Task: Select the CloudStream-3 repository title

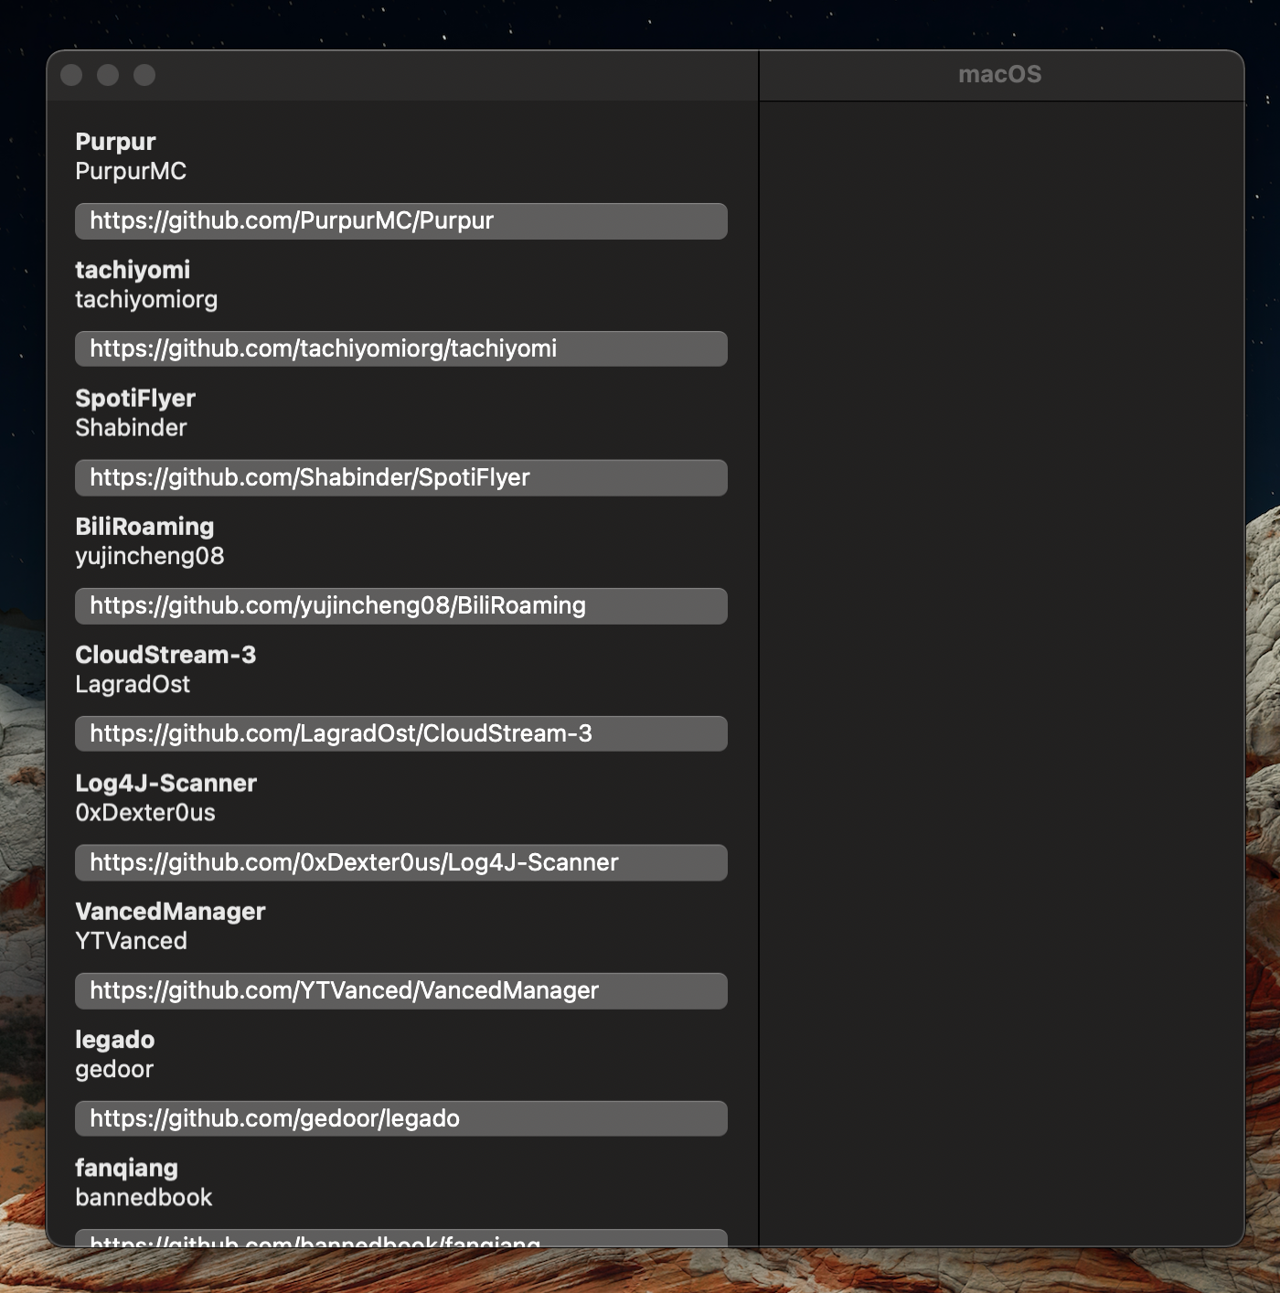Action: pyautogui.click(x=165, y=655)
